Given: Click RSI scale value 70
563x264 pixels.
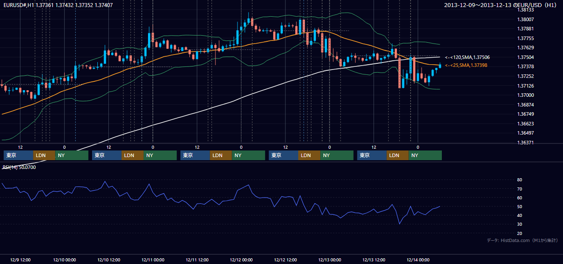Looking at the screenshot, I should click(x=520, y=189).
